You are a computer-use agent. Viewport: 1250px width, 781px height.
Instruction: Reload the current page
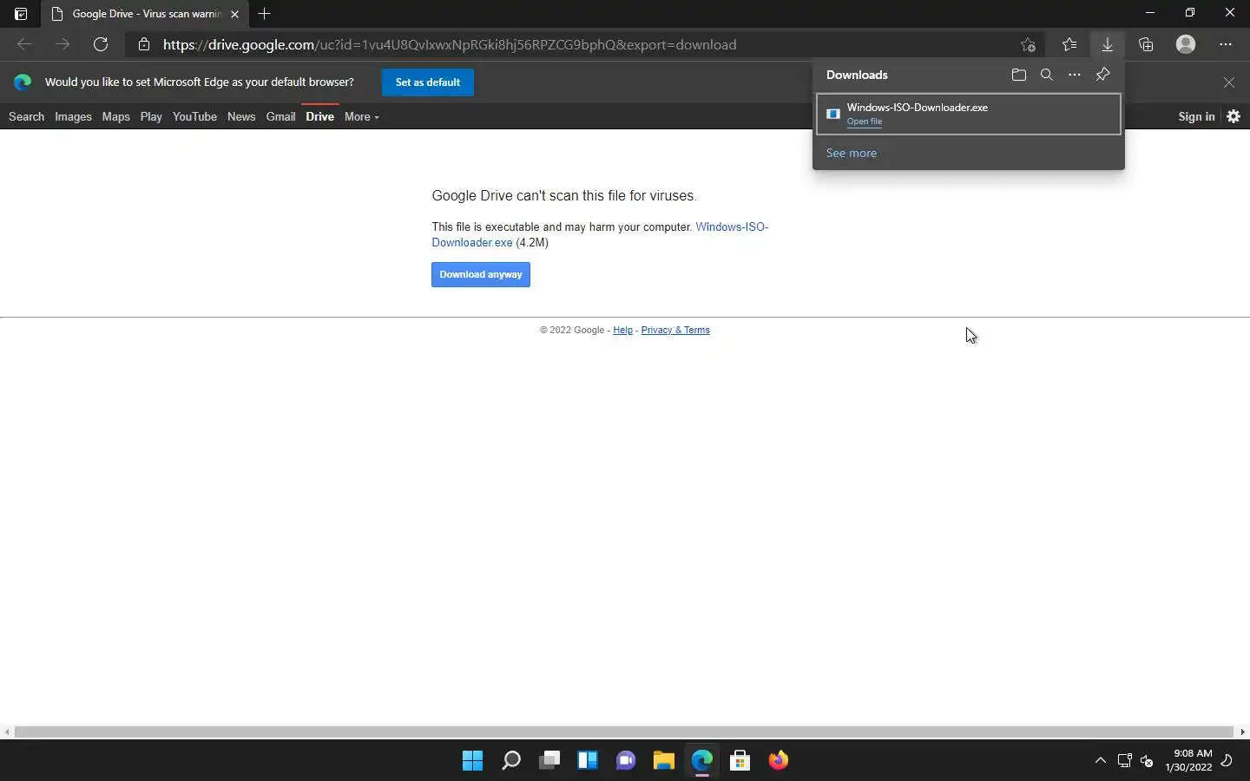101,44
